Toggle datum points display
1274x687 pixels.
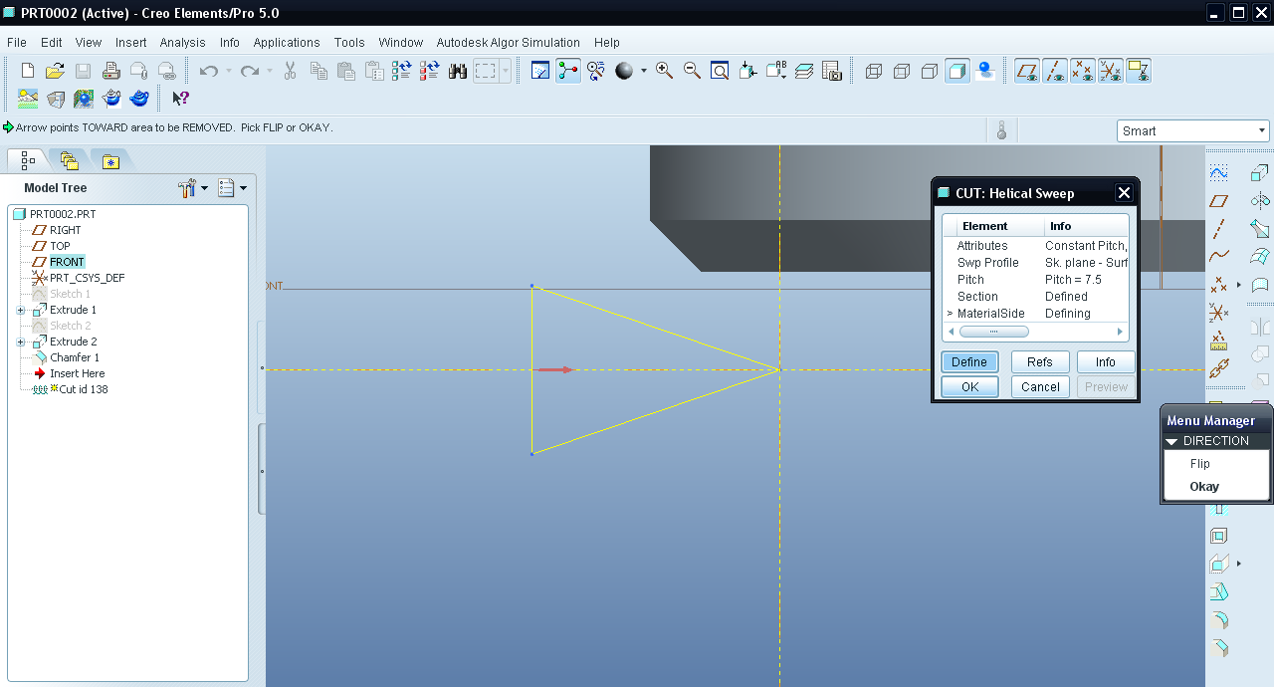pos(1083,71)
